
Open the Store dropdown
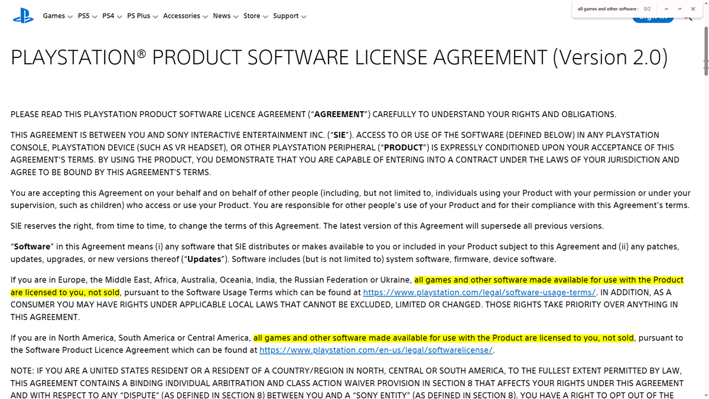[x=256, y=16]
